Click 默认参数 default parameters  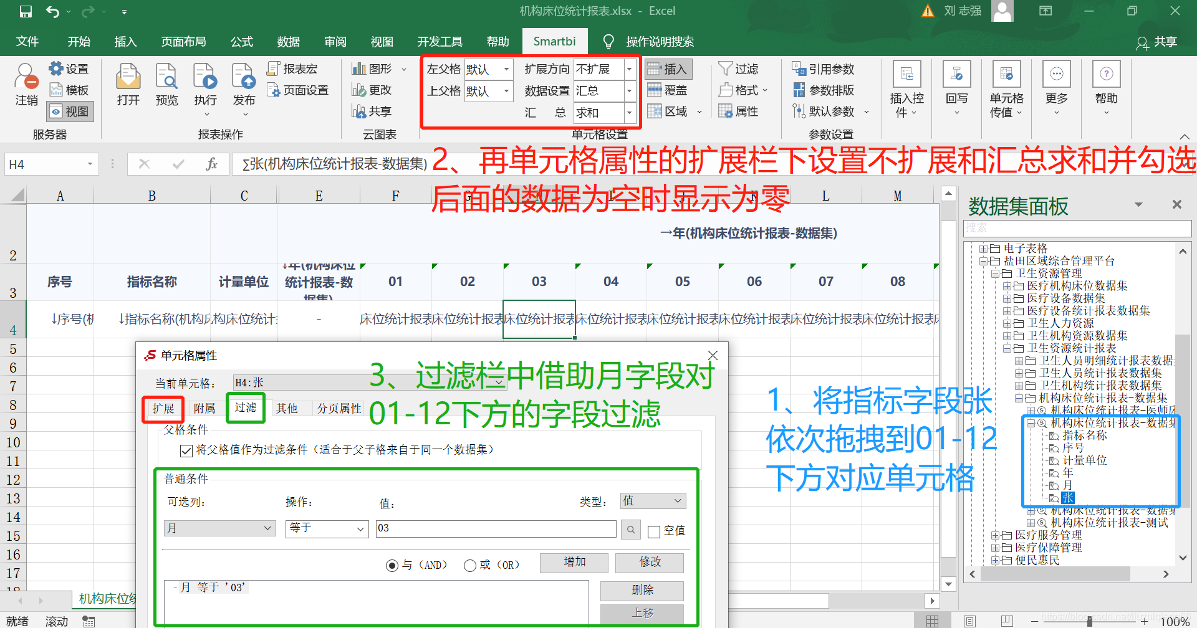point(824,112)
